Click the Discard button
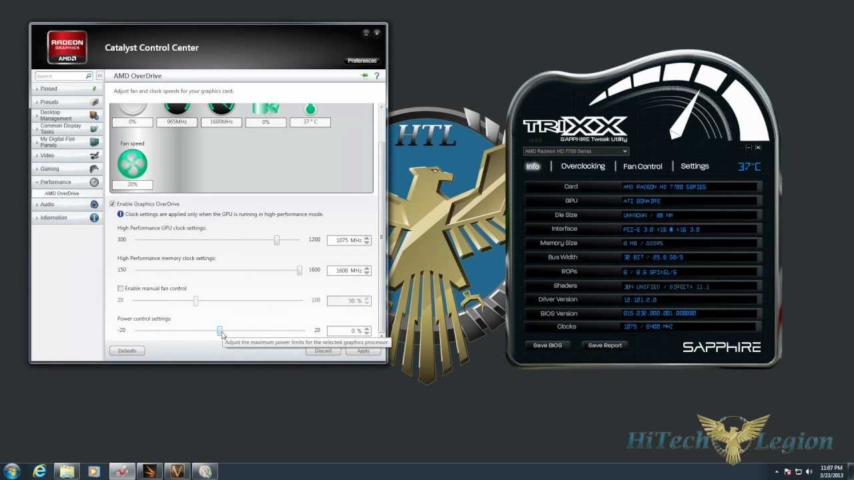The height and width of the screenshot is (480, 854). click(x=323, y=351)
